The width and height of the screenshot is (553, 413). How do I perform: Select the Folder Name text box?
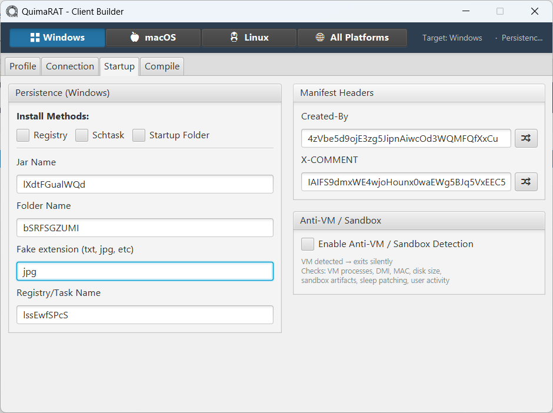pyautogui.click(x=144, y=227)
